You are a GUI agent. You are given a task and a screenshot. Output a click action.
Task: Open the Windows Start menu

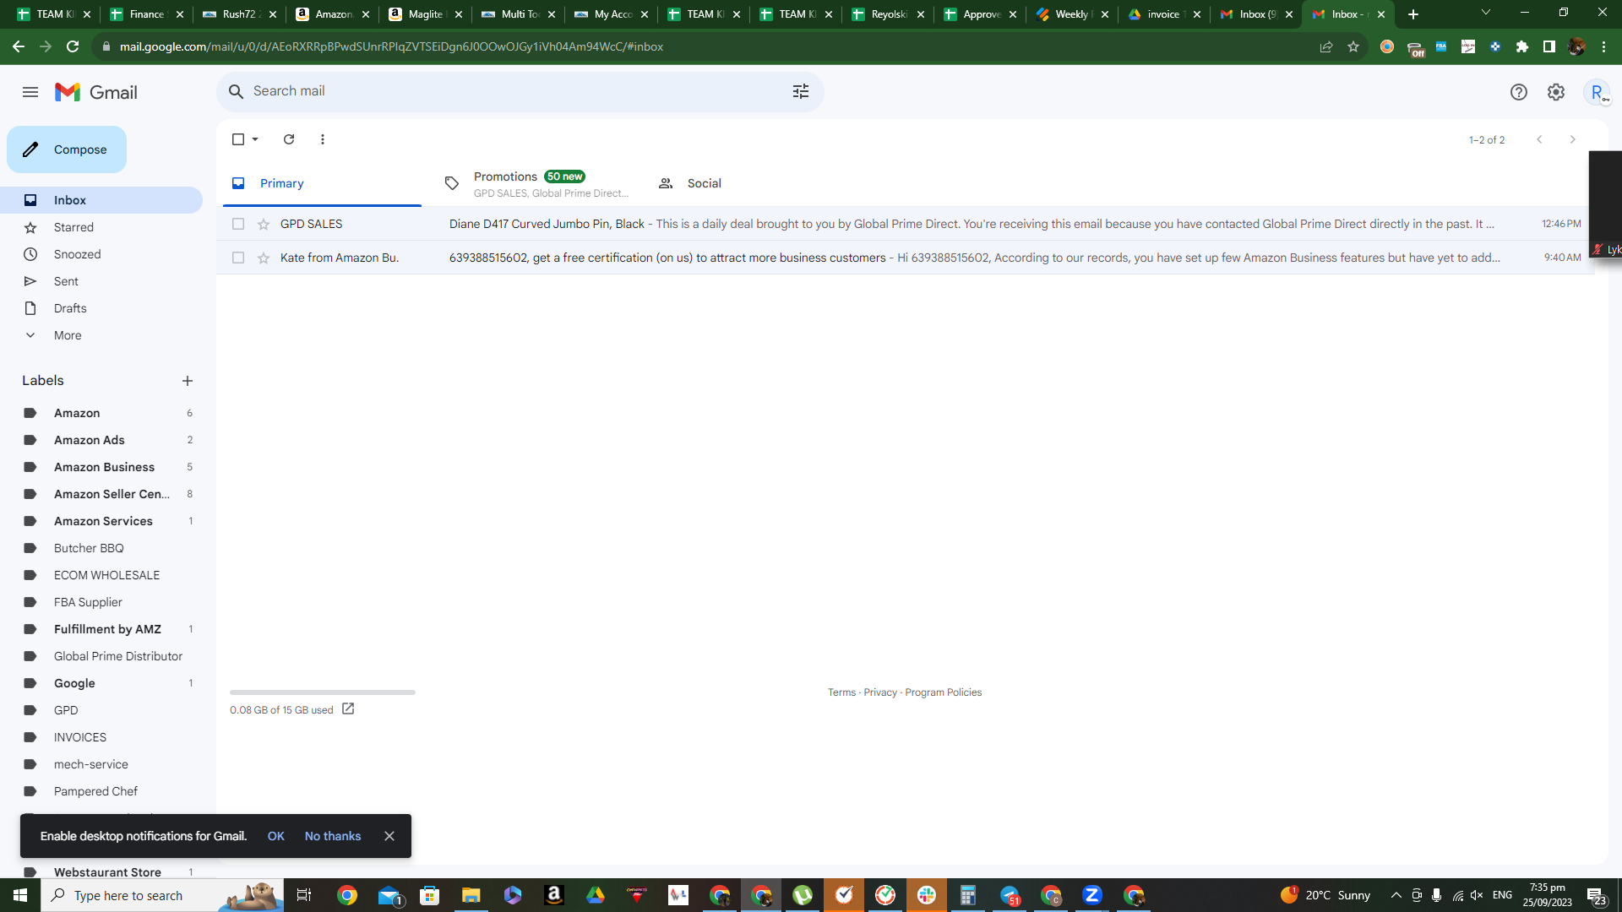tap(20, 895)
